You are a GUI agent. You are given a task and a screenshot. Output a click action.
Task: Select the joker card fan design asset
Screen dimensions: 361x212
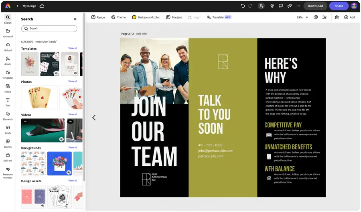tap(59, 197)
